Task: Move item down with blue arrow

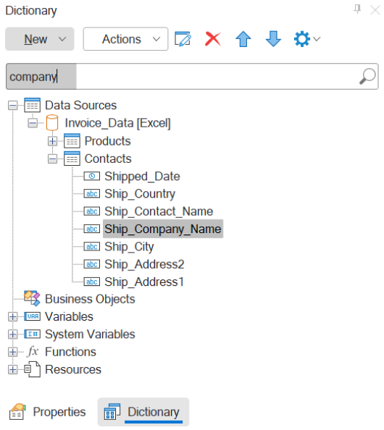Action: click(x=273, y=39)
